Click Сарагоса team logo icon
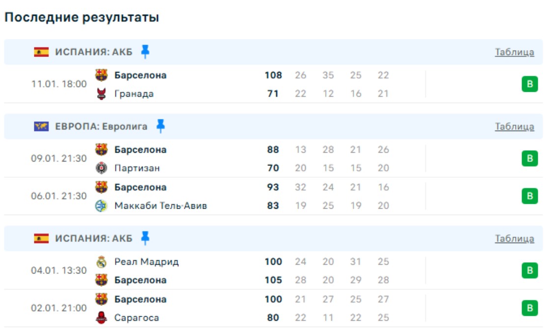This screenshot has width=551, height=329. [101, 318]
